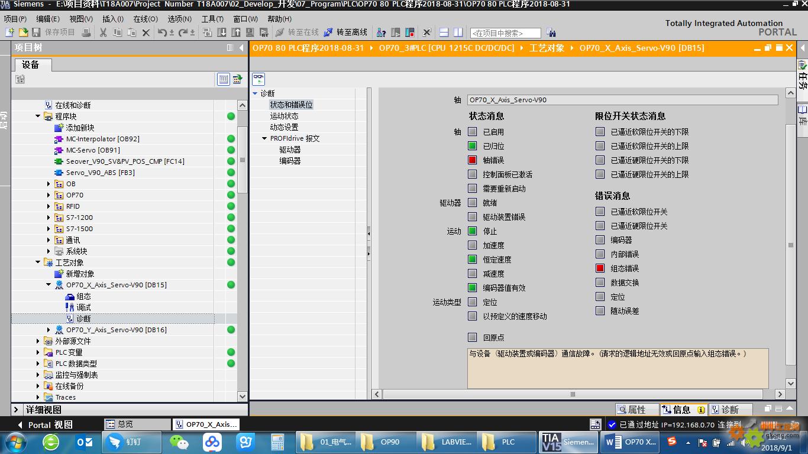The image size is (808, 454).
Task: Click the copy icon in toolbar
Action: [x=117, y=33]
